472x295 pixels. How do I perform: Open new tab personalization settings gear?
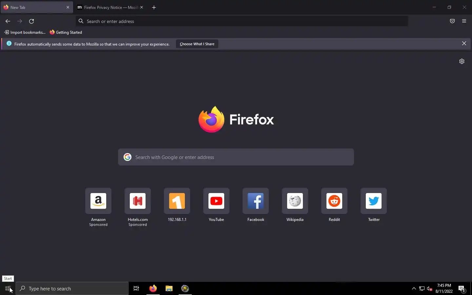point(462,61)
